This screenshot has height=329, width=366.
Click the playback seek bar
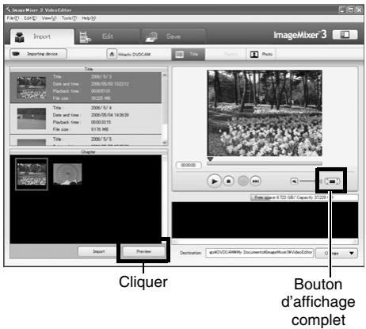pyautogui.click(x=265, y=163)
